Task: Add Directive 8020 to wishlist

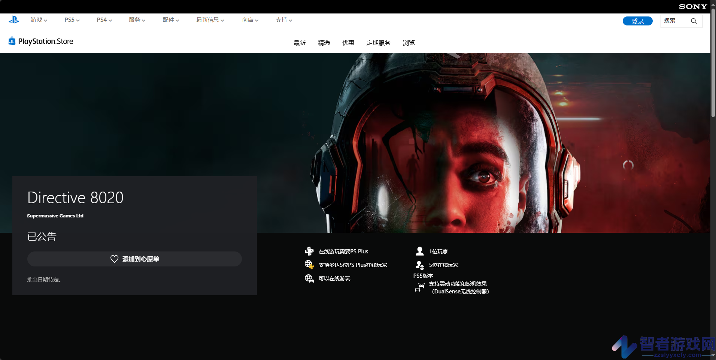Action: [134, 259]
